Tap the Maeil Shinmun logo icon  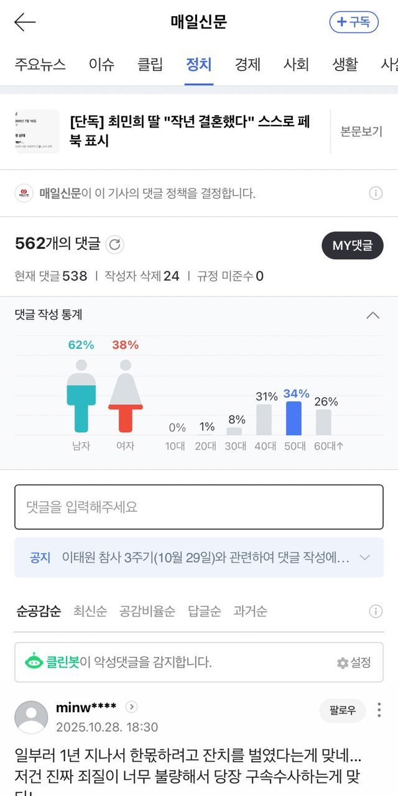pyautogui.click(x=24, y=193)
